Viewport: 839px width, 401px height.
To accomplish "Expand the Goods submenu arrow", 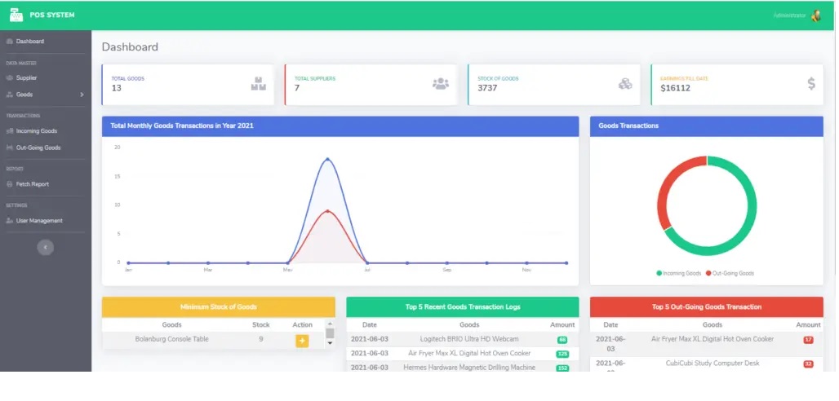I will [82, 95].
